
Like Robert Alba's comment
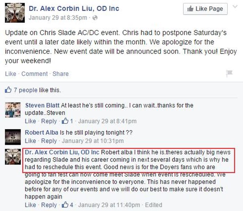[x=30, y=141]
